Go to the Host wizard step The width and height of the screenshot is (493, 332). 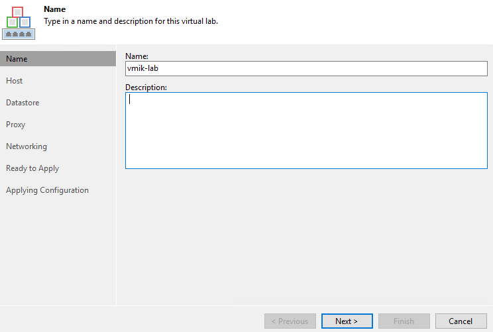[14, 81]
